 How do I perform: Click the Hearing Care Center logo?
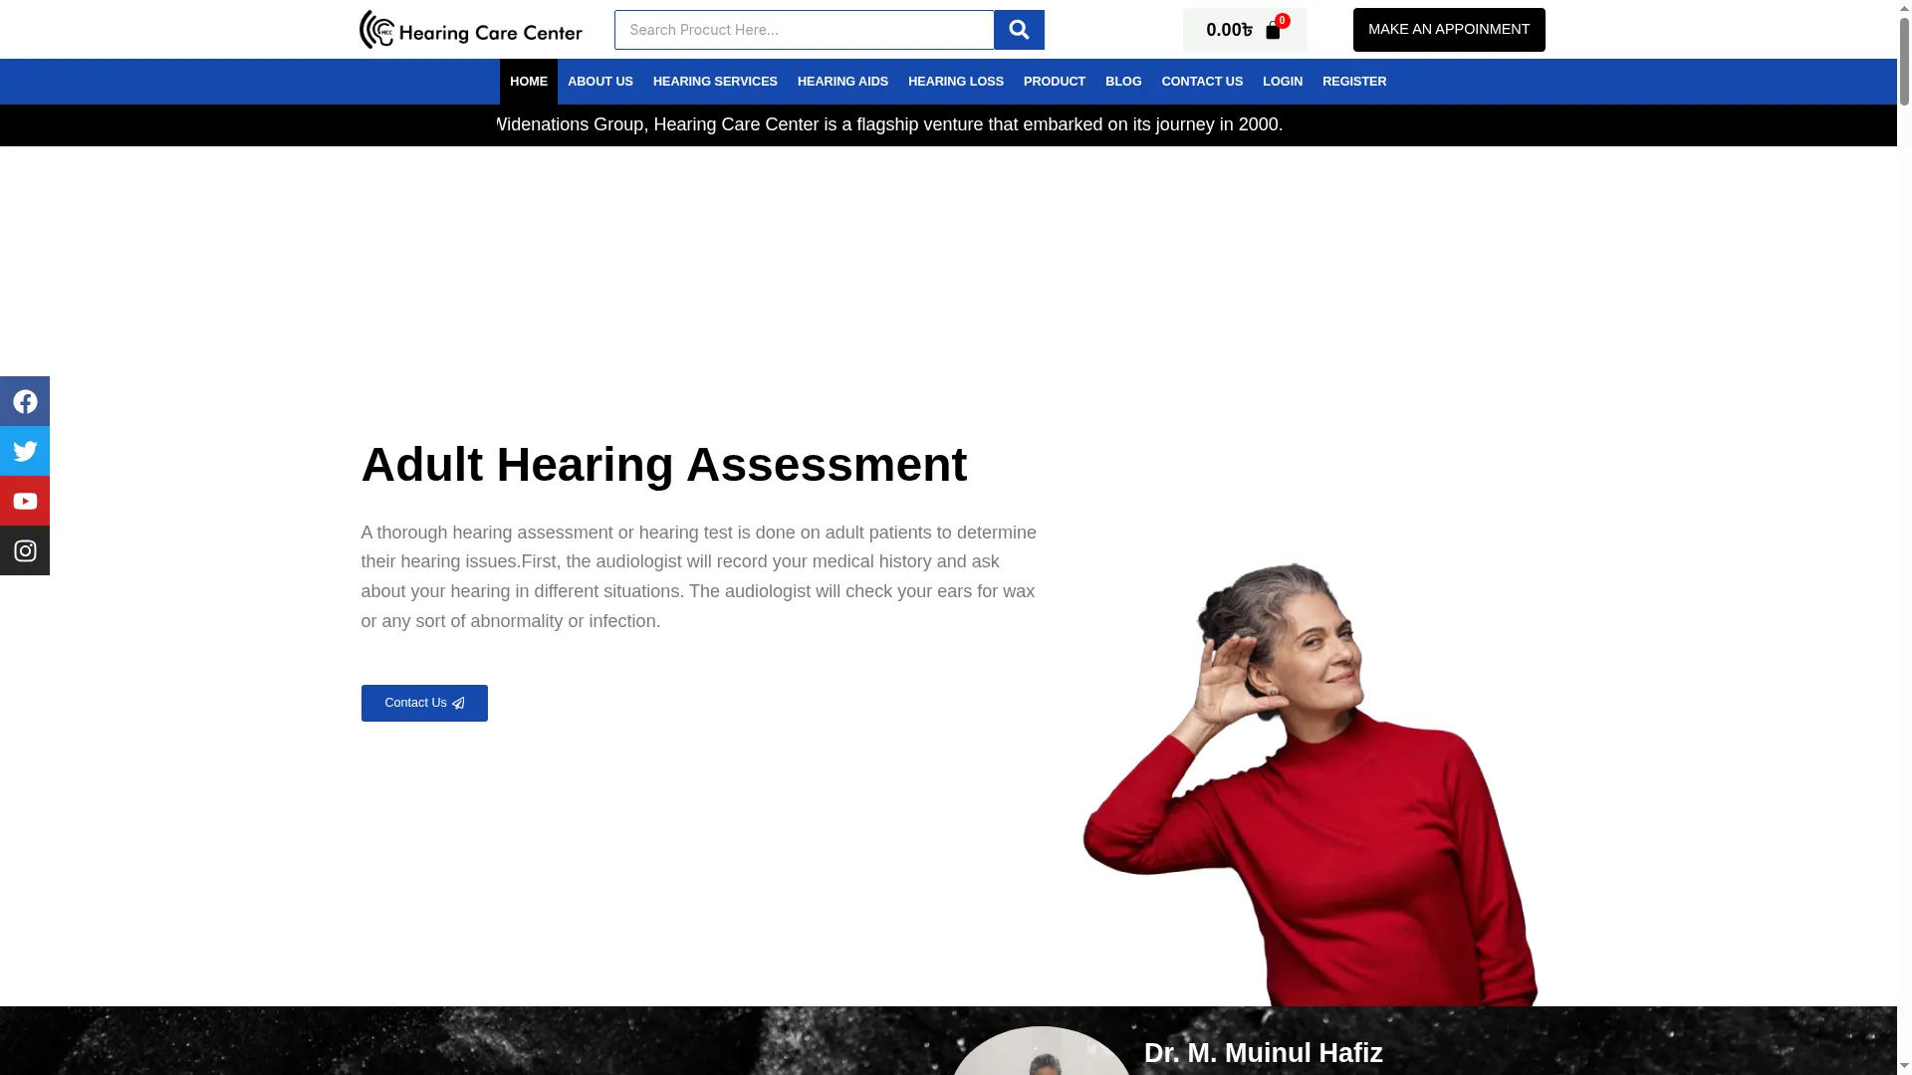point(471,30)
